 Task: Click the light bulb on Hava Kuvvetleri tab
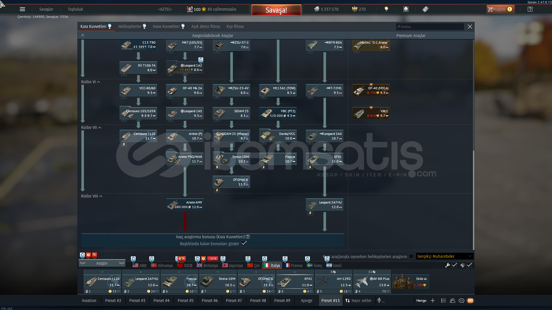pos(183,26)
